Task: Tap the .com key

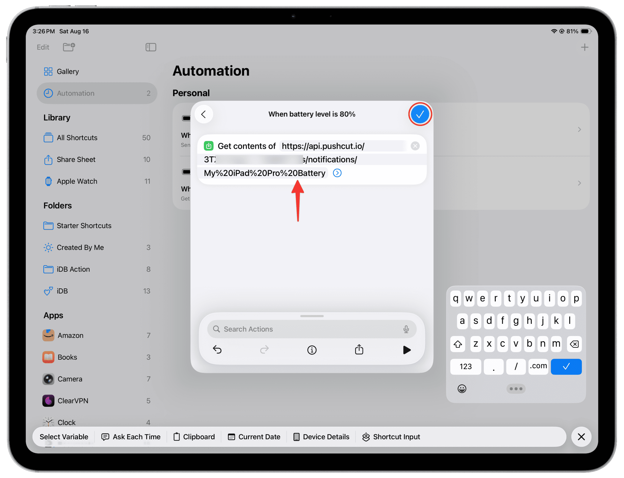Action: [538, 366]
